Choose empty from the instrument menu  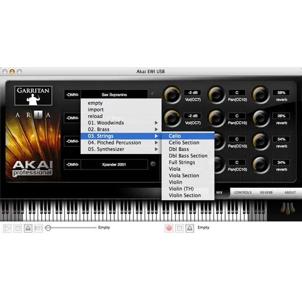pyautogui.click(x=121, y=103)
